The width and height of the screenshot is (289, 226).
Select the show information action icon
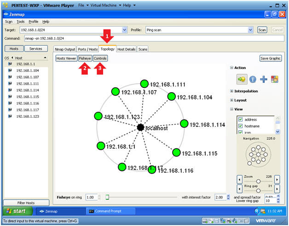[253, 80]
